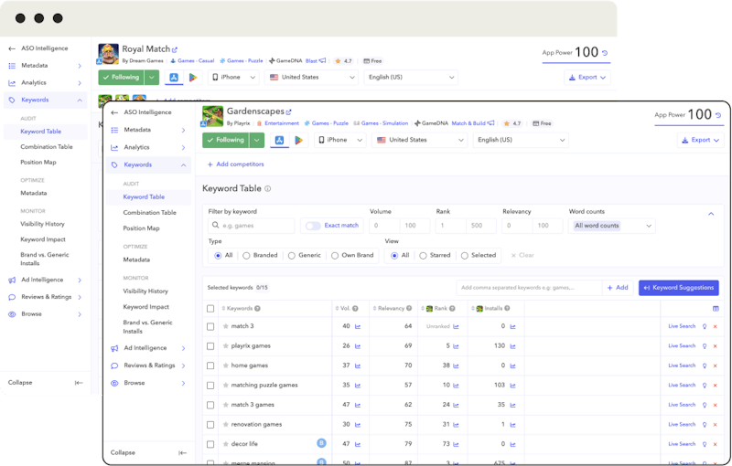Expand the All word counts dropdown
This screenshot has height=466, width=732.
pyautogui.click(x=613, y=226)
